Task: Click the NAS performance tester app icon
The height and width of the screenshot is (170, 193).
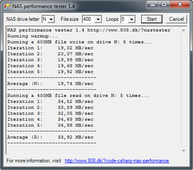Action: (7, 6)
